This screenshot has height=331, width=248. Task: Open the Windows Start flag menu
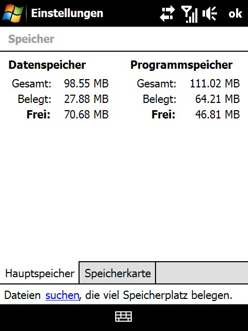pyautogui.click(x=12, y=13)
